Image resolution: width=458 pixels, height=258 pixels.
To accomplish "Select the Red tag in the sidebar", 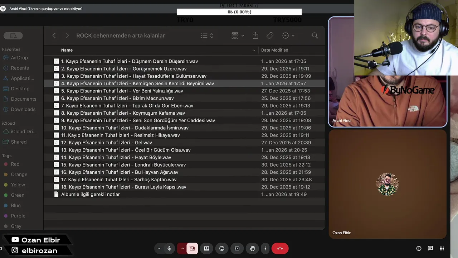I will 11,164.
